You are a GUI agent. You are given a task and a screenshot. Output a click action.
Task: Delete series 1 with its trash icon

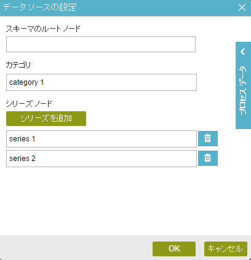pos(208,139)
